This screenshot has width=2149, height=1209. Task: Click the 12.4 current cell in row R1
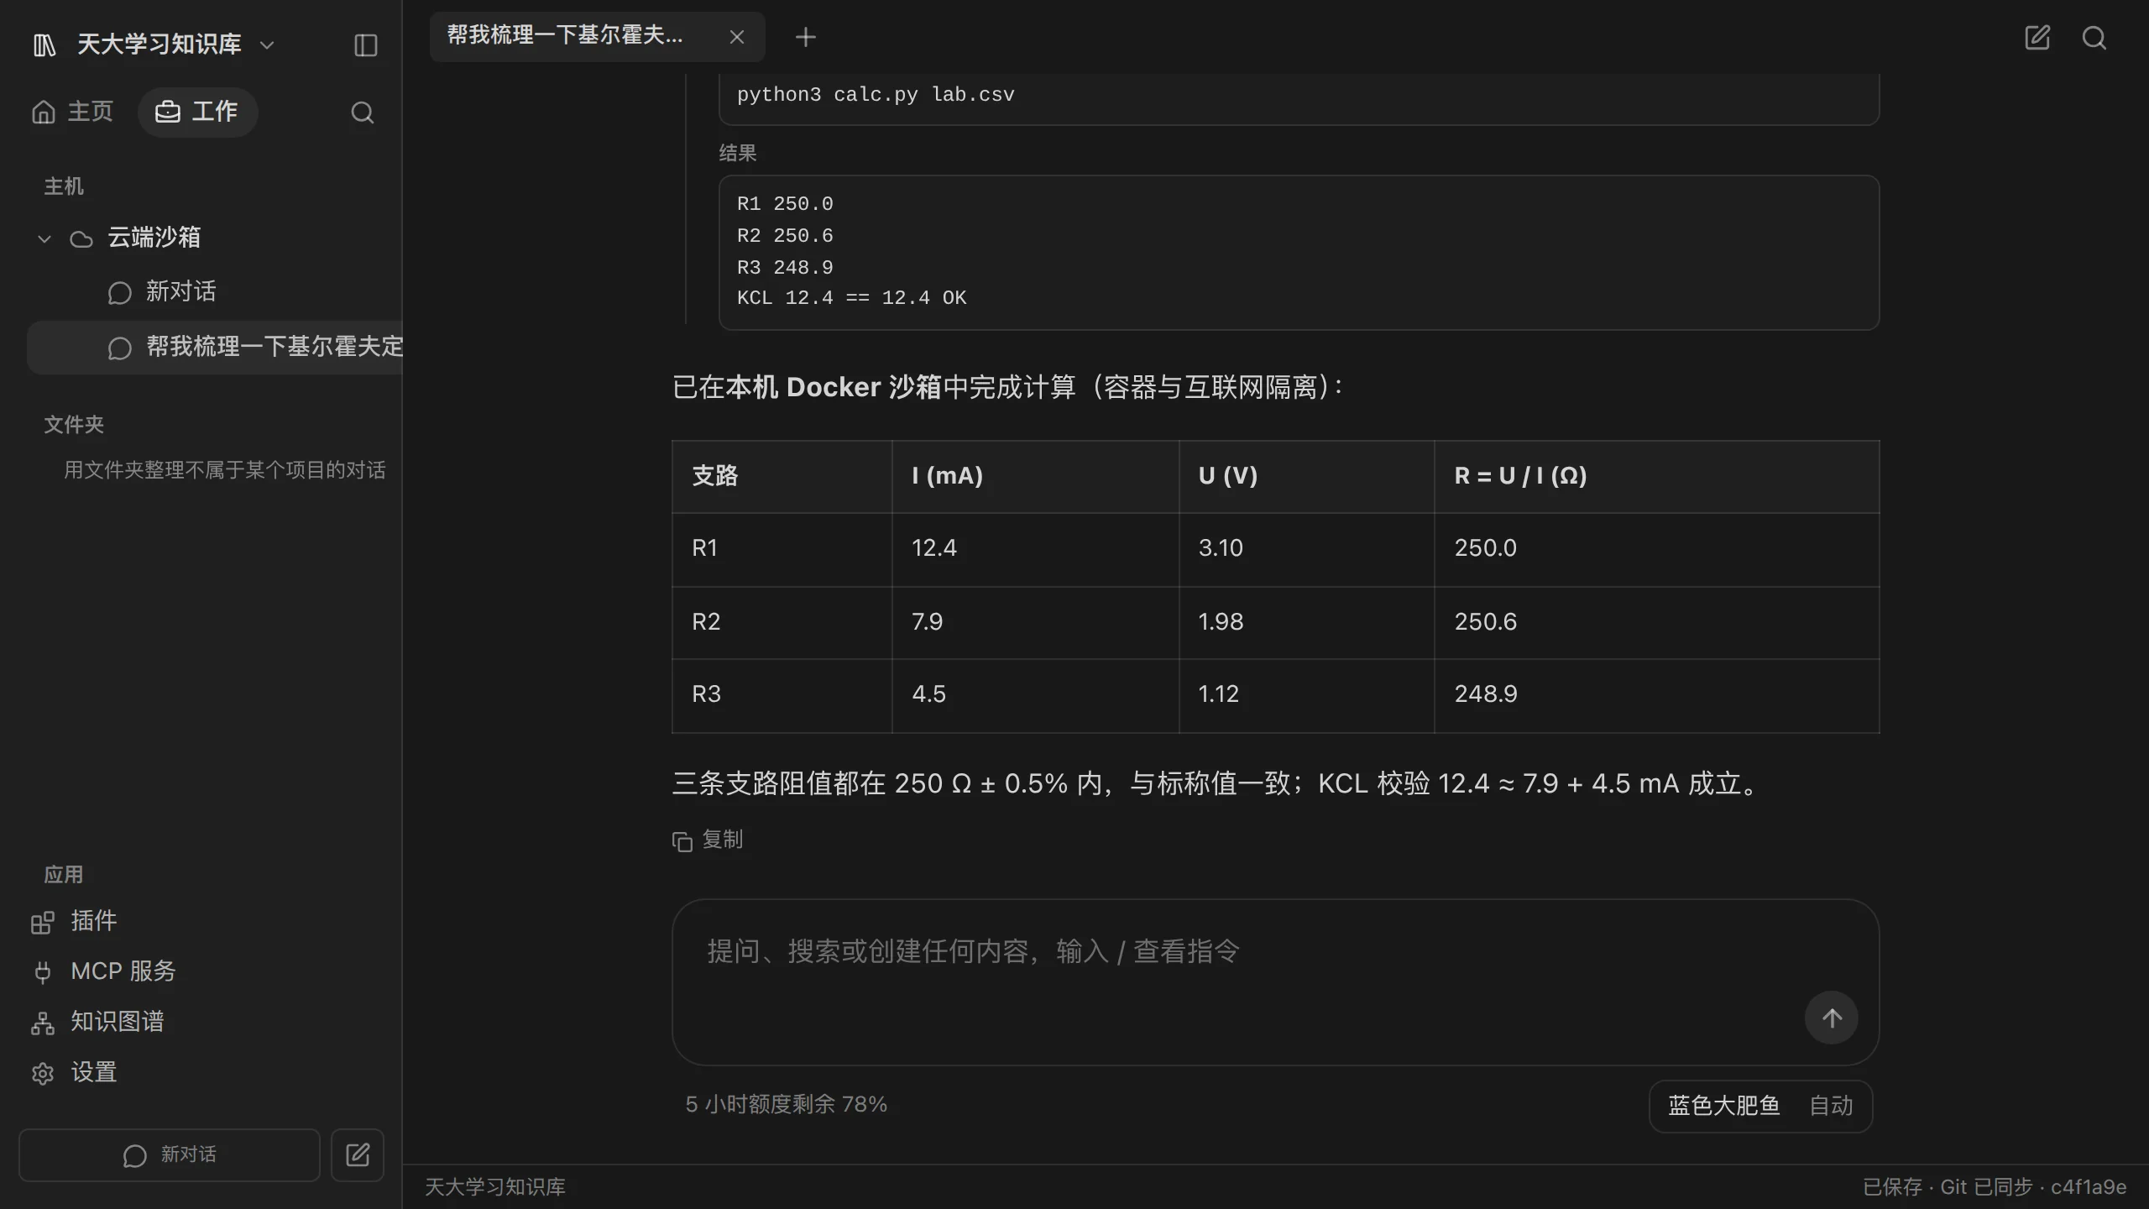(x=1035, y=549)
